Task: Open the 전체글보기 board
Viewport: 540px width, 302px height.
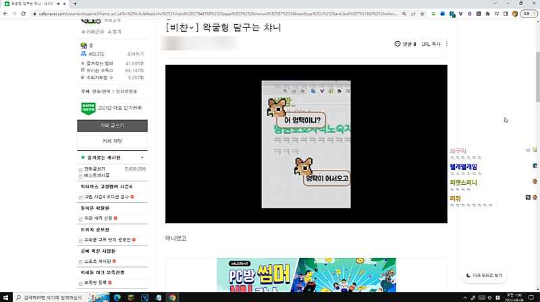Action: click(x=94, y=169)
